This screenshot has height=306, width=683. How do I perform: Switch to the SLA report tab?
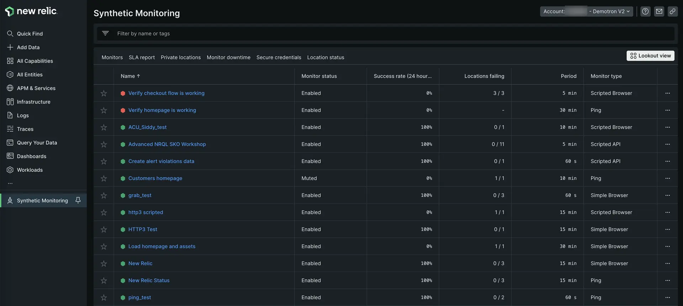[x=142, y=57]
